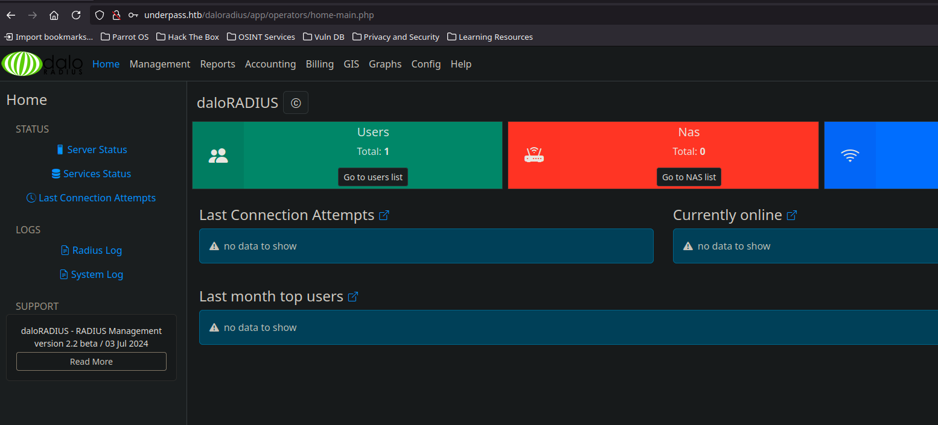Open Last Connection Attempts sidebar link
This screenshot has height=425, width=938.
pos(97,198)
